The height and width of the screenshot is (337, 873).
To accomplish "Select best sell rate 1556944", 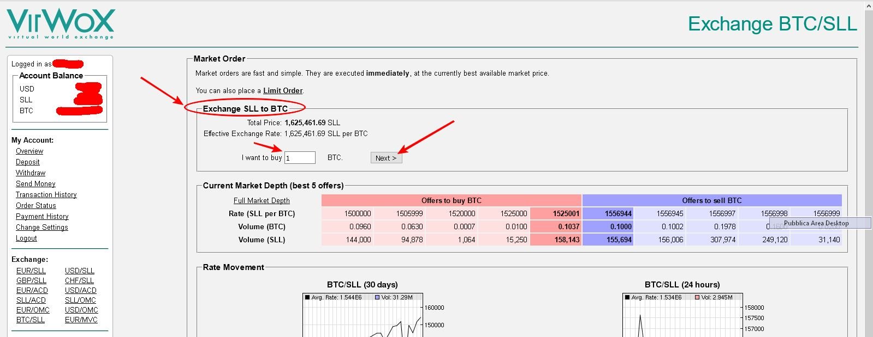I will (x=608, y=213).
